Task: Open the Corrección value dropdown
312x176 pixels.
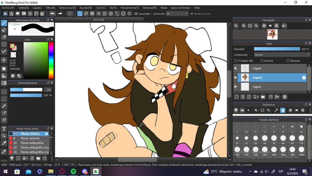Action: [186, 14]
